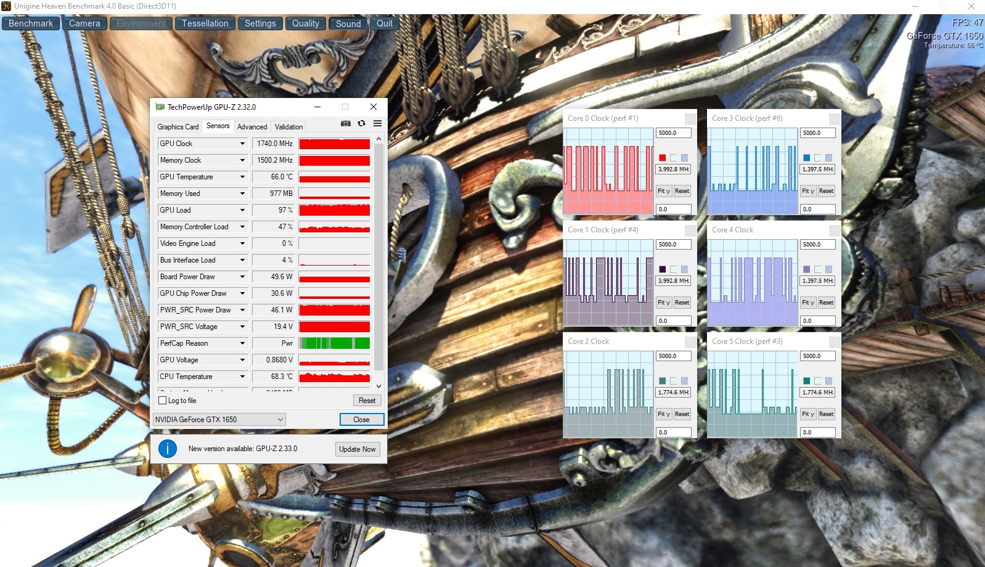Screen dimensions: 985x567
Task: Click the blue info icon in update notice
Action: (x=168, y=449)
